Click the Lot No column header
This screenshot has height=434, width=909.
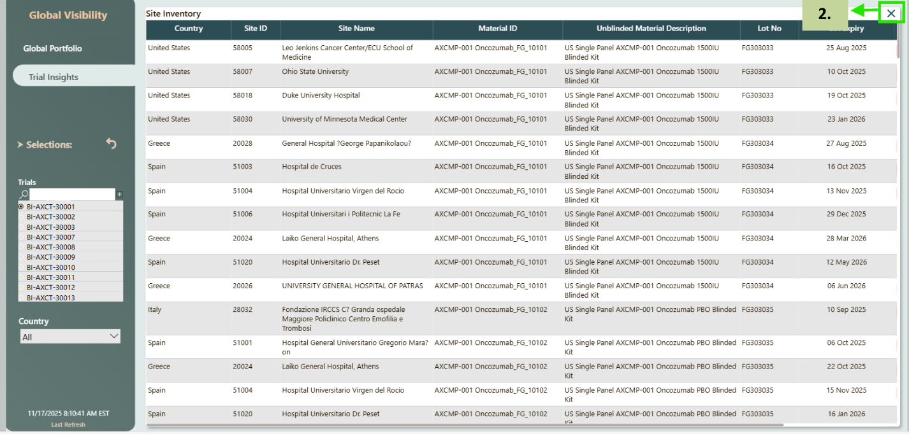coord(769,29)
